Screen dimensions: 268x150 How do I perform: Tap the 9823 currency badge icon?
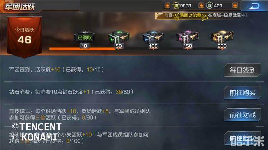(176, 6)
